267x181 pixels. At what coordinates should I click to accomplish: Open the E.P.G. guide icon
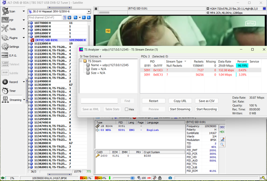click(x=5, y=55)
